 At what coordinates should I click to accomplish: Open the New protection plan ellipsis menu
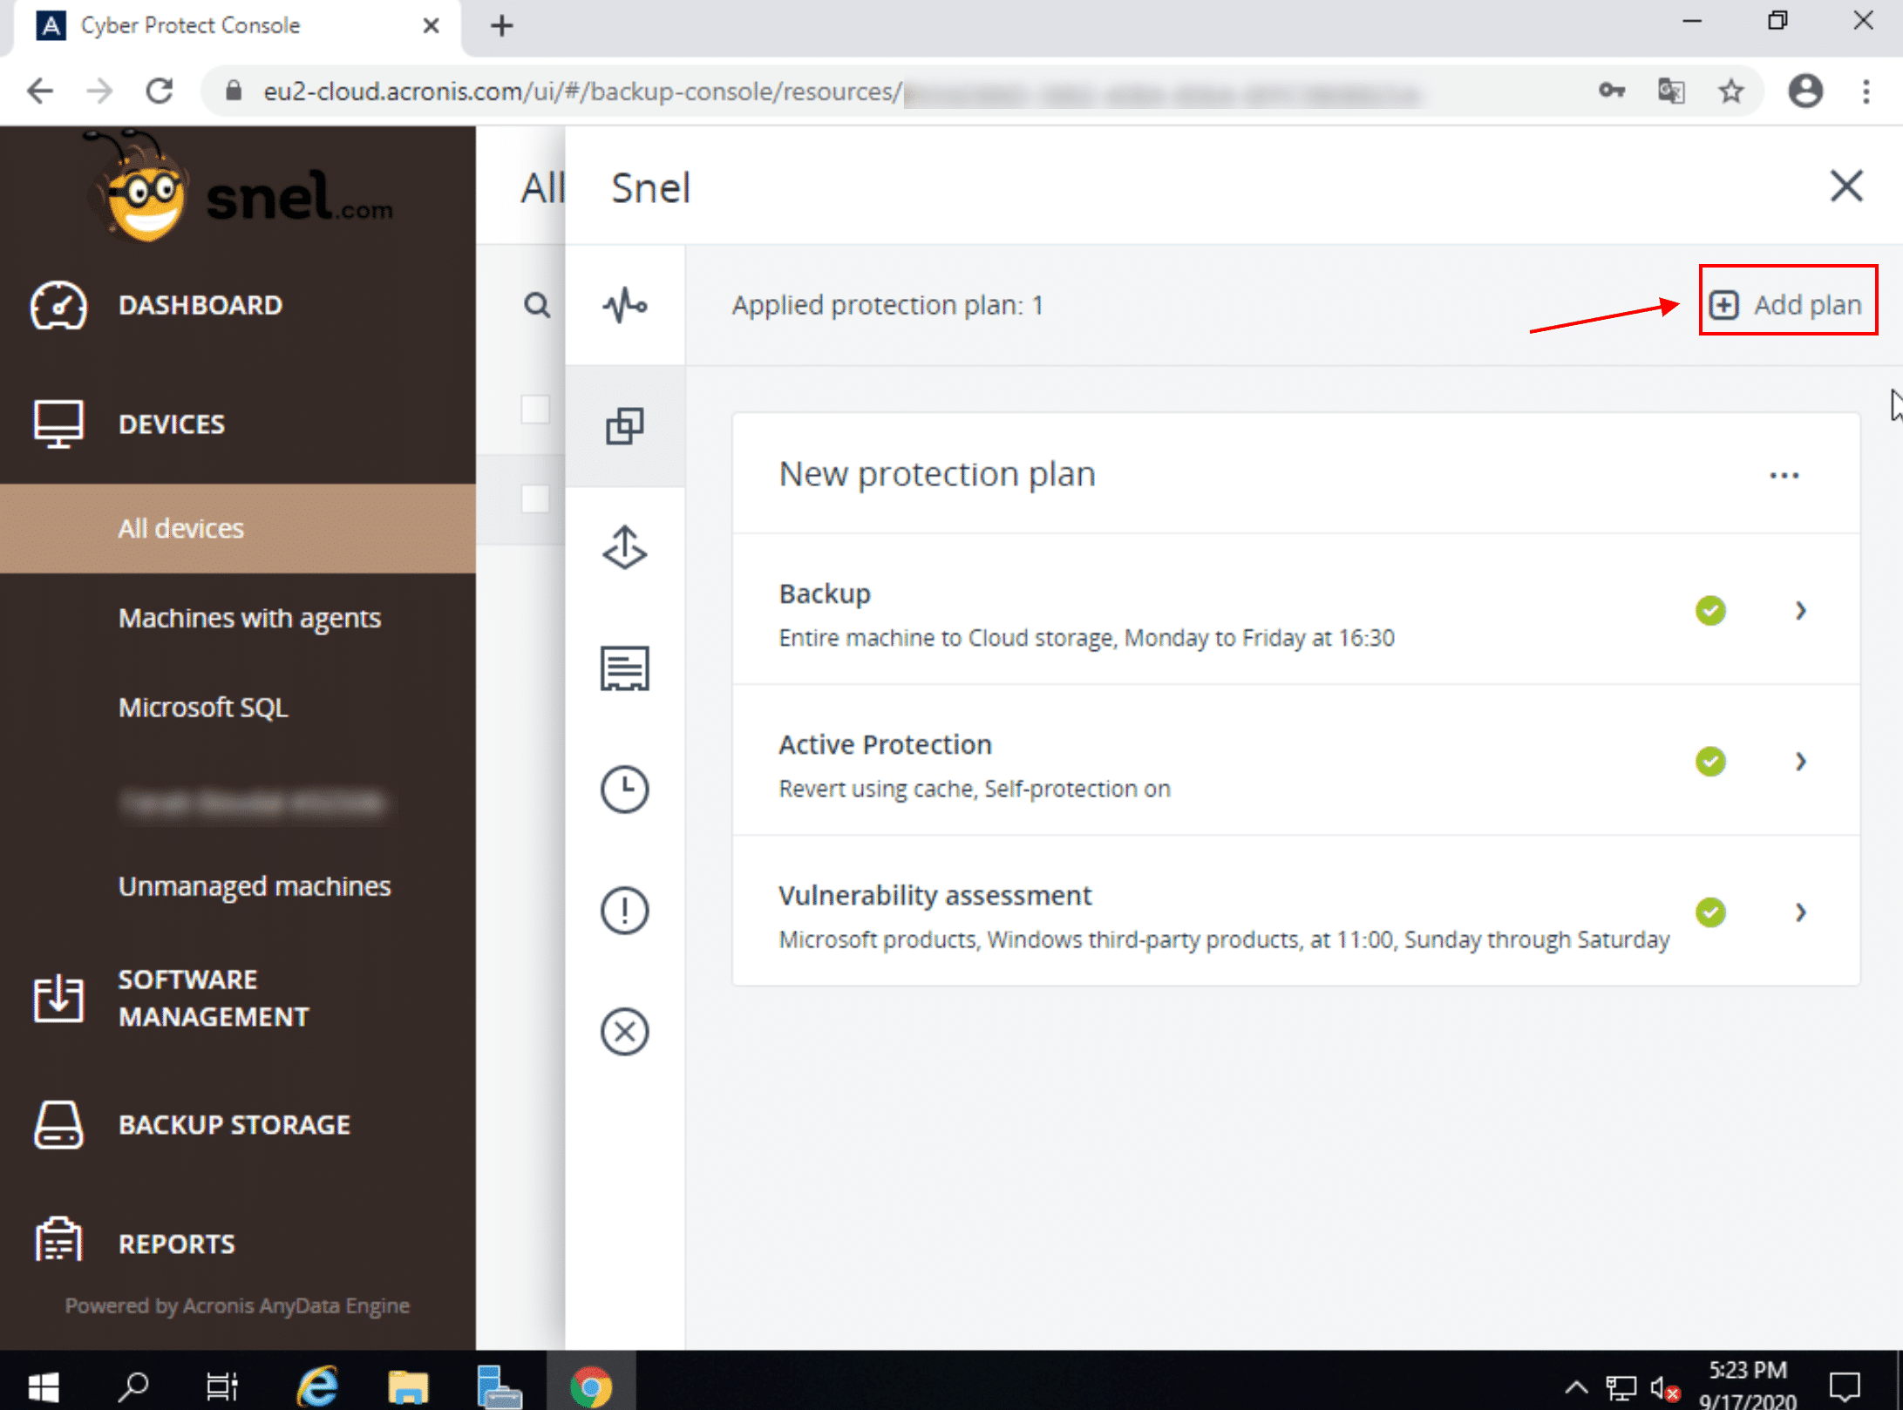[x=1784, y=476]
